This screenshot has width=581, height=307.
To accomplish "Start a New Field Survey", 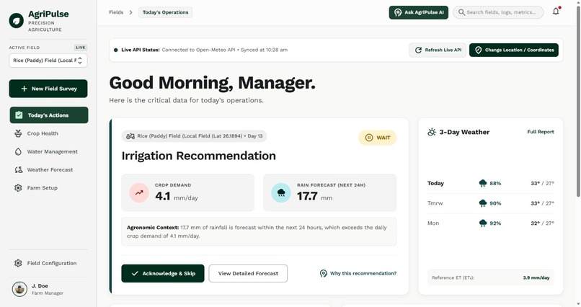I will (48, 89).
